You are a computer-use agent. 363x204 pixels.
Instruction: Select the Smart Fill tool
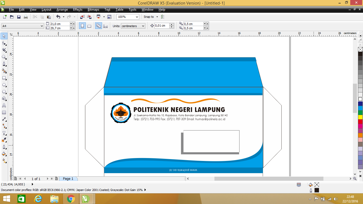coord(4,71)
